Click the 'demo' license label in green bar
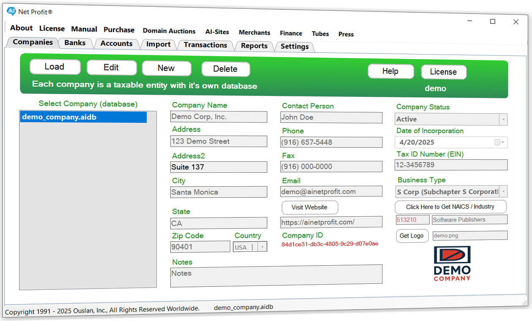The height and width of the screenshot is (321, 532). tap(435, 88)
